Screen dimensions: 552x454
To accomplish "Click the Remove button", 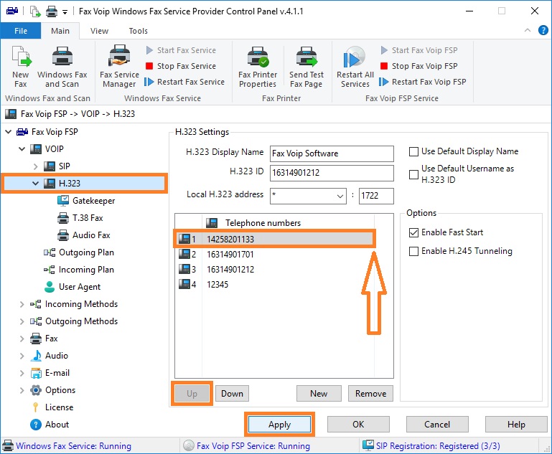I will tap(370, 394).
